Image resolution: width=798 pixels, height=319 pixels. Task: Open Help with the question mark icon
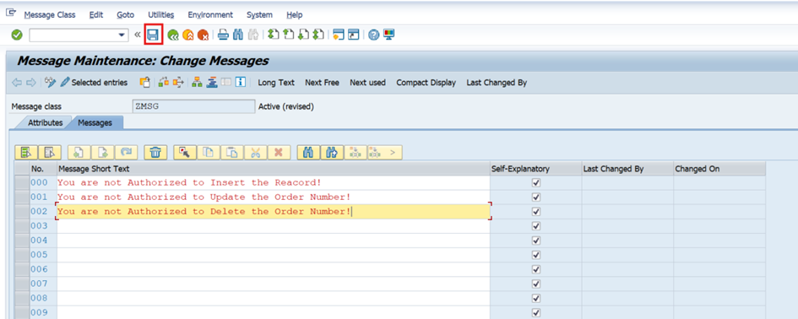[x=374, y=35]
